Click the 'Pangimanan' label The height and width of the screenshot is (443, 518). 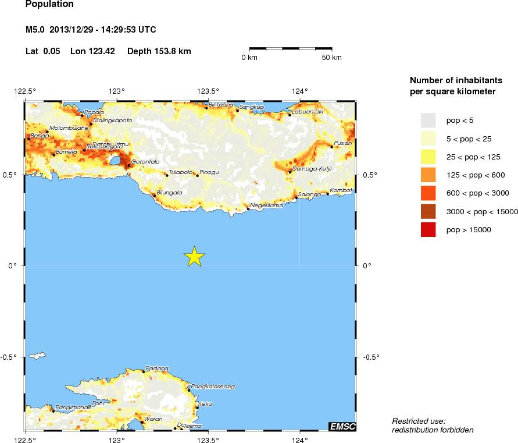pyautogui.click(x=73, y=407)
